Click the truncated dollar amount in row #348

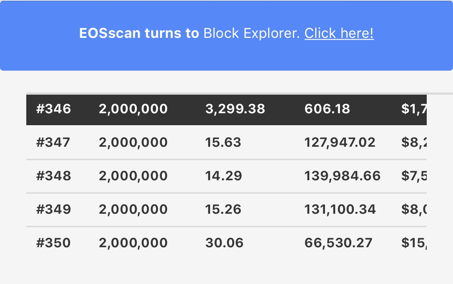(x=414, y=176)
